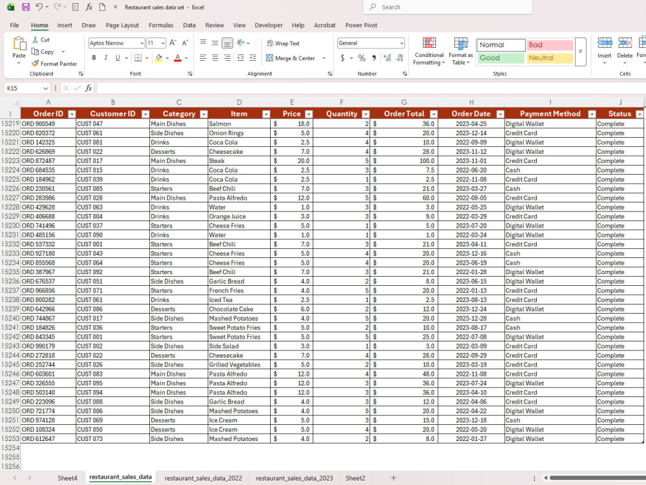The image size is (646, 485).
Task: Decrease indent
Action: (x=240, y=58)
